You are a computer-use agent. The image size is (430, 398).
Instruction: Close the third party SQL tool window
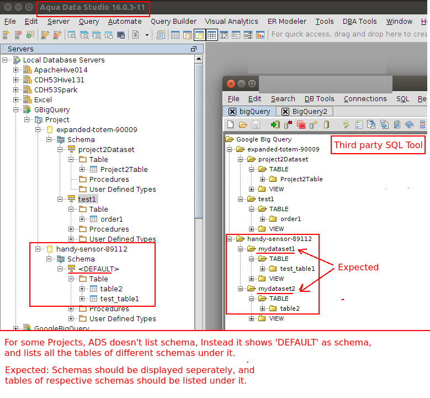coord(231,83)
